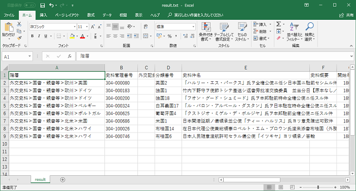Screen dimensions: 356x191
Task: Open Sort and Filter menu
Action: 294,31
